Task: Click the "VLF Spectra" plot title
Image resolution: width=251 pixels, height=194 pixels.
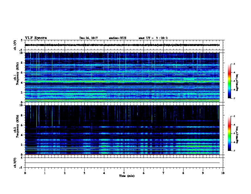Action: click(x=36, y=38)
